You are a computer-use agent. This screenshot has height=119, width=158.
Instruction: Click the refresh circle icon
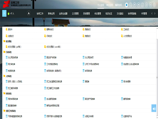(142, 5)
